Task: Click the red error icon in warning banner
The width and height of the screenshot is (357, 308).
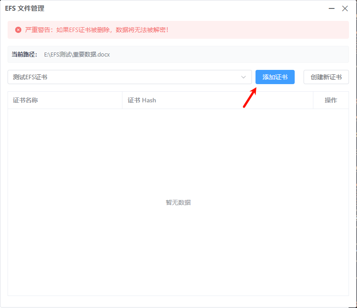Action: click(x=18, y=30)
